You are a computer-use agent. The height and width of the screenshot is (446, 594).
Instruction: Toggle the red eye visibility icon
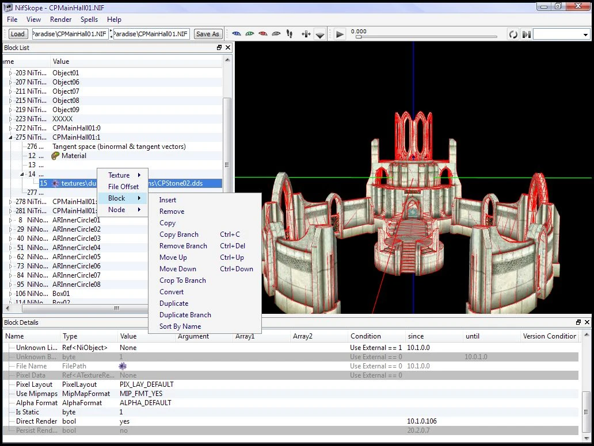[262, 33]
